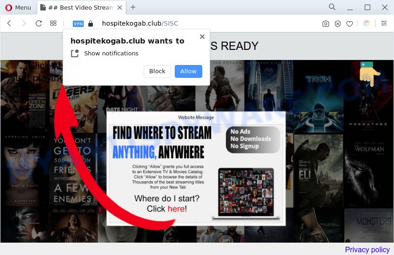Open the Opera Menu button
The width and height of the screenshot is (394, 255).
(18, 7)
